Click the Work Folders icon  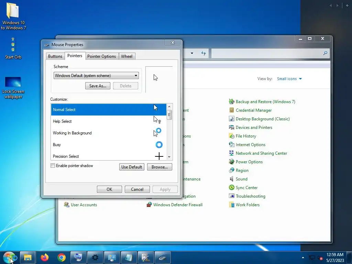[231, 205]
